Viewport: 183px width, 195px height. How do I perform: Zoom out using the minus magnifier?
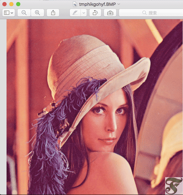tap(24, 13)
